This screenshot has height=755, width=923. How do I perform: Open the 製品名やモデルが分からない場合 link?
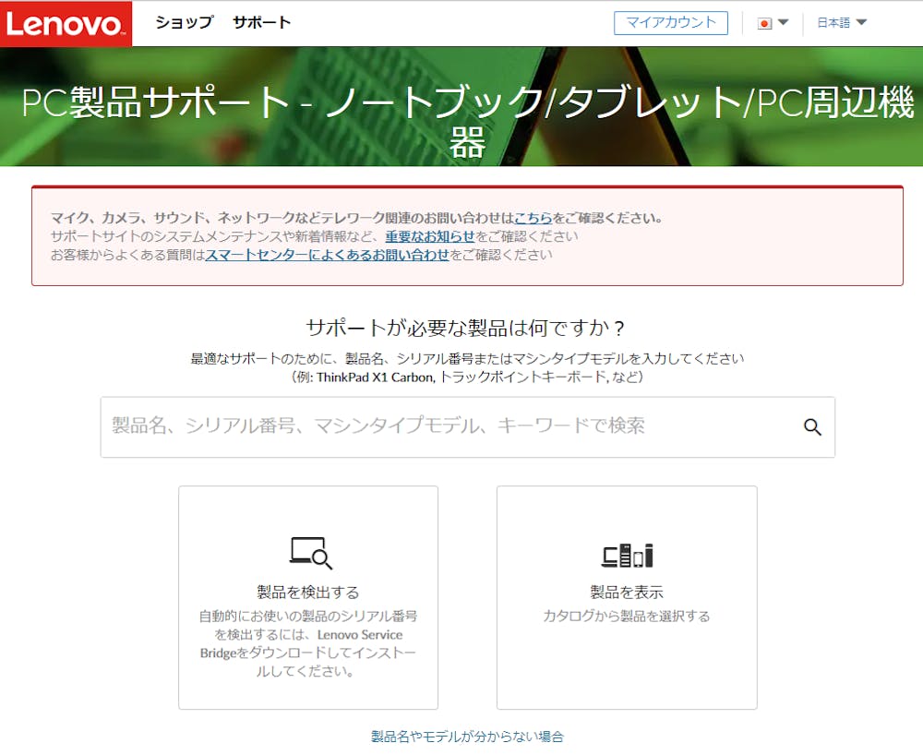pyautogui.click(x=467, y=737)
